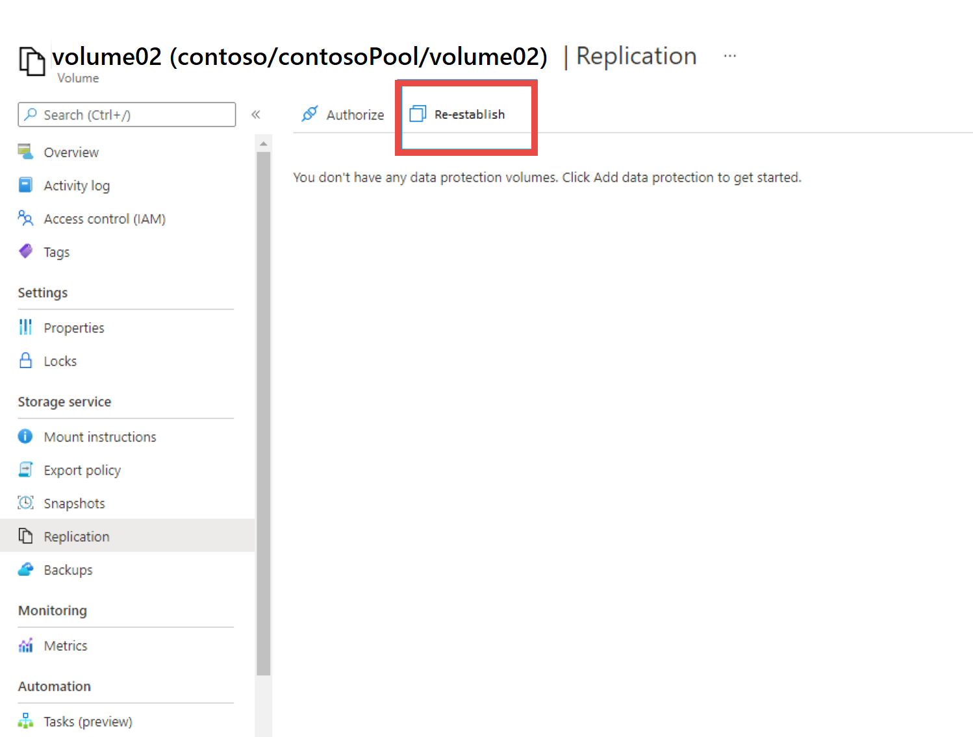The width and height of the screenshot is (973, 737).
Task: Click the Backups cloud icon
Action: 25,569
